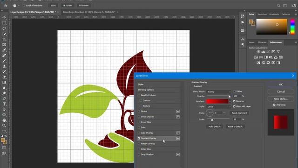Toggle the Align with Layer checkbox
Screen dimensions: 298x168
tap(234, 106)
